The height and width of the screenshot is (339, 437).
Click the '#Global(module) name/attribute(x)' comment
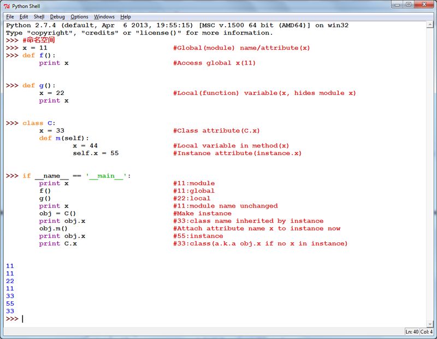coord(241,48)
